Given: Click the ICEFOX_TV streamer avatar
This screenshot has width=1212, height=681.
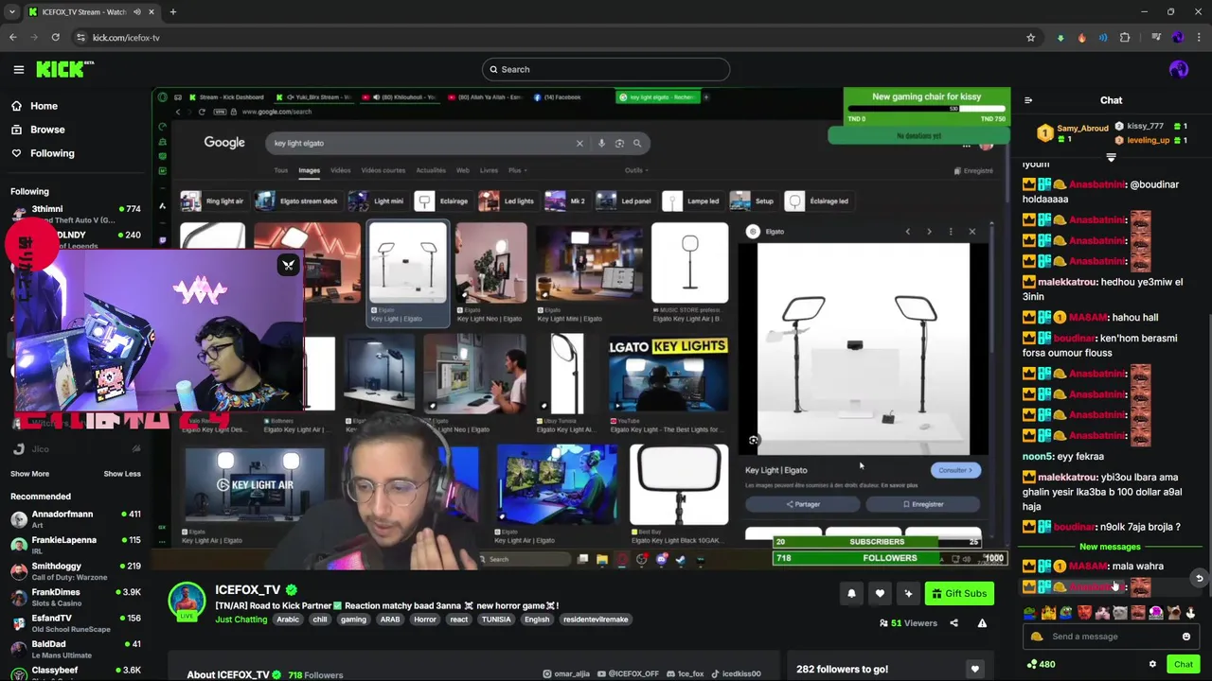Looking at the screenshot, I should pyautogui.click(x=187, y=601).
